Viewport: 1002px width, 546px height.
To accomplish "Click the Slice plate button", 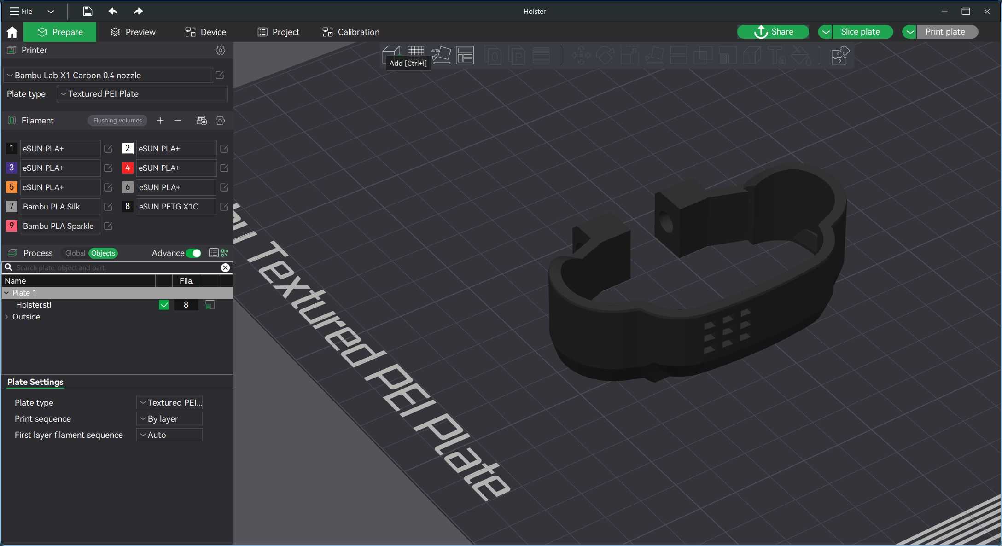I will pos(862,32).
